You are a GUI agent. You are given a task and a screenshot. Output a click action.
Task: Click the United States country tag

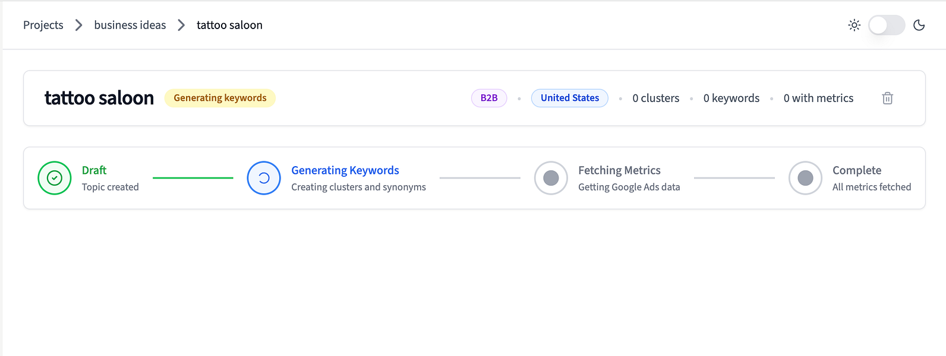click(570, 98)
